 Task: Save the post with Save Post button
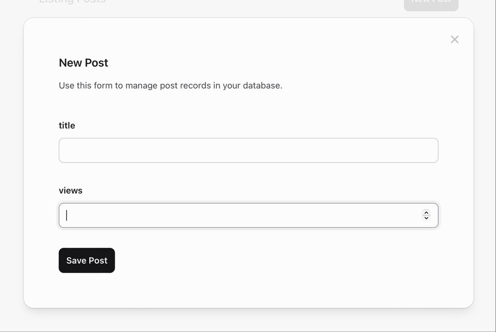click(x=87, y=261)
